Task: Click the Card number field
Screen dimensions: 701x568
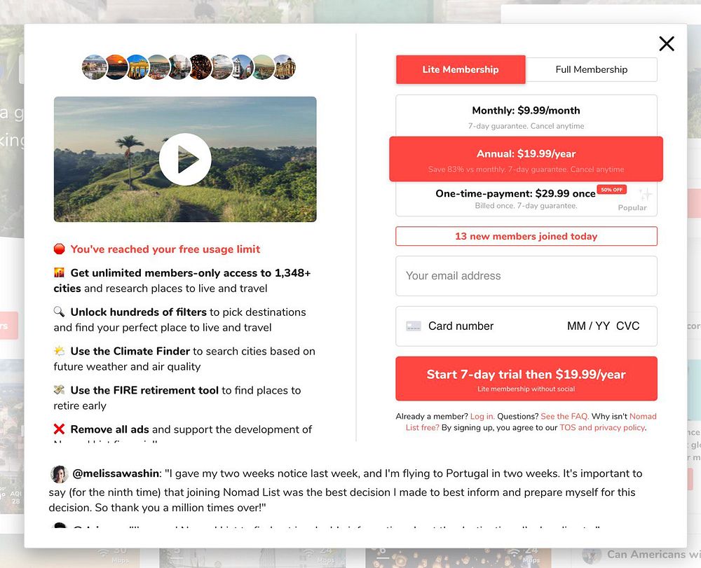Action: (461, 326)
